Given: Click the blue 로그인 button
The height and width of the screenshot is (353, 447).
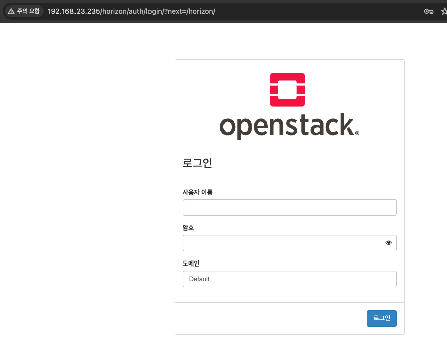Looking at the screenshot, I should click(382, 318).
